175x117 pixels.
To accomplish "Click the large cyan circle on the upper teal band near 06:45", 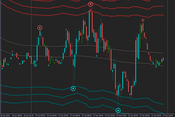I will pos(73,89).
